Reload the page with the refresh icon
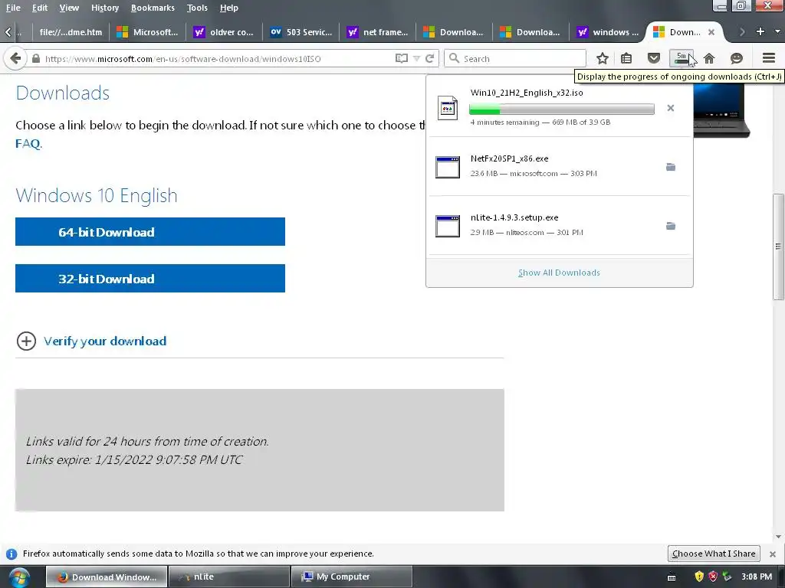This screenshot has height=588, width=785. 429,58
